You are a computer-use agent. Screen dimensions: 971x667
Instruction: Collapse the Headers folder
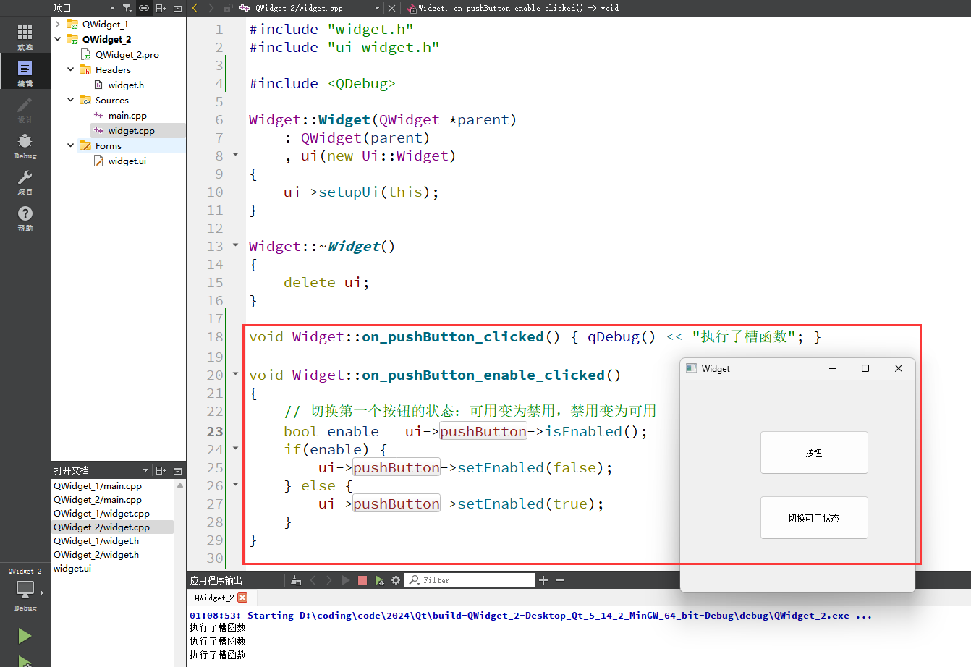coord(71,69)
